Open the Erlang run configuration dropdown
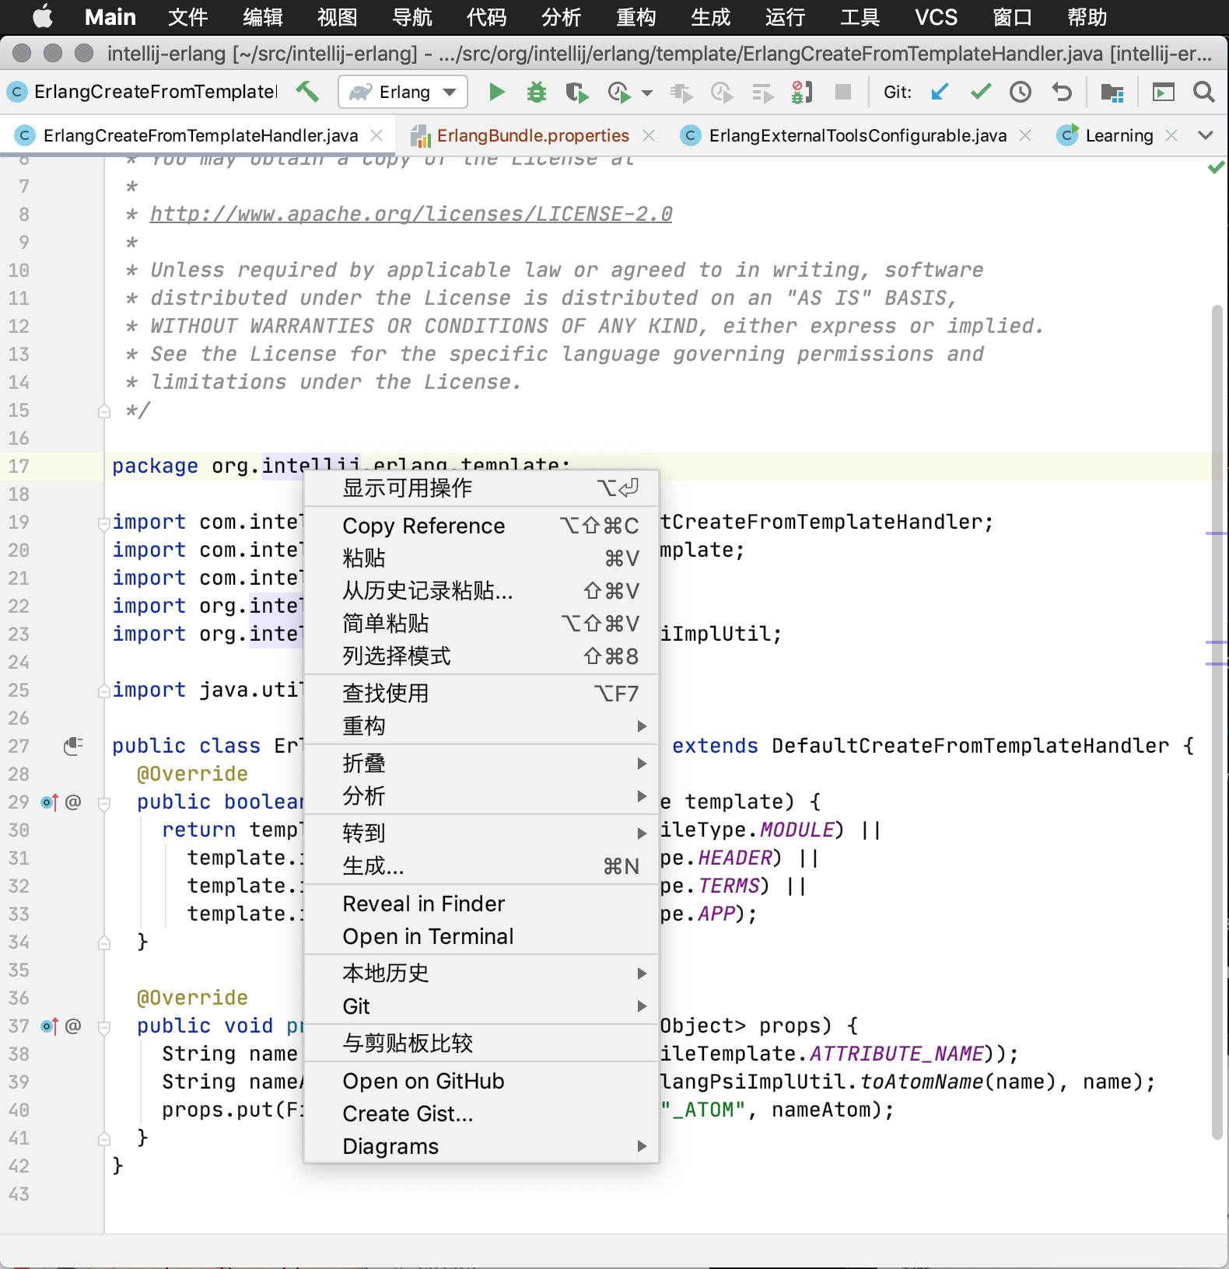 pyautogui.click(x=403, y=92)
